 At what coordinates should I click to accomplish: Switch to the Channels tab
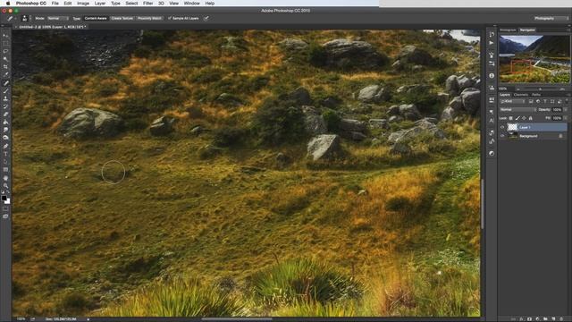tap(520, 95)
